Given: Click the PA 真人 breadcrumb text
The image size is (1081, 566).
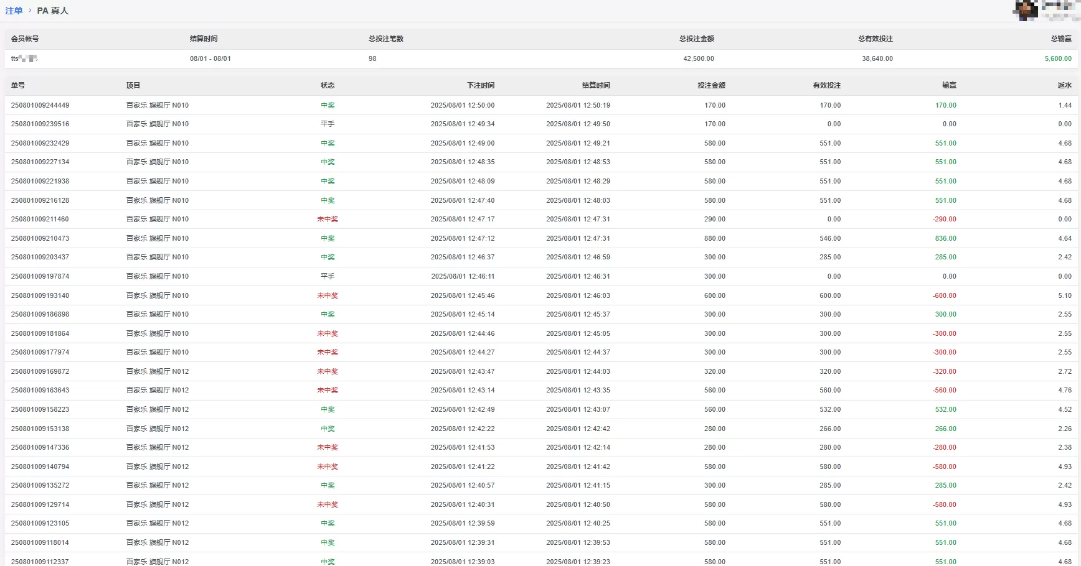Looking at the screenshot, I should (x=53, y=11).
